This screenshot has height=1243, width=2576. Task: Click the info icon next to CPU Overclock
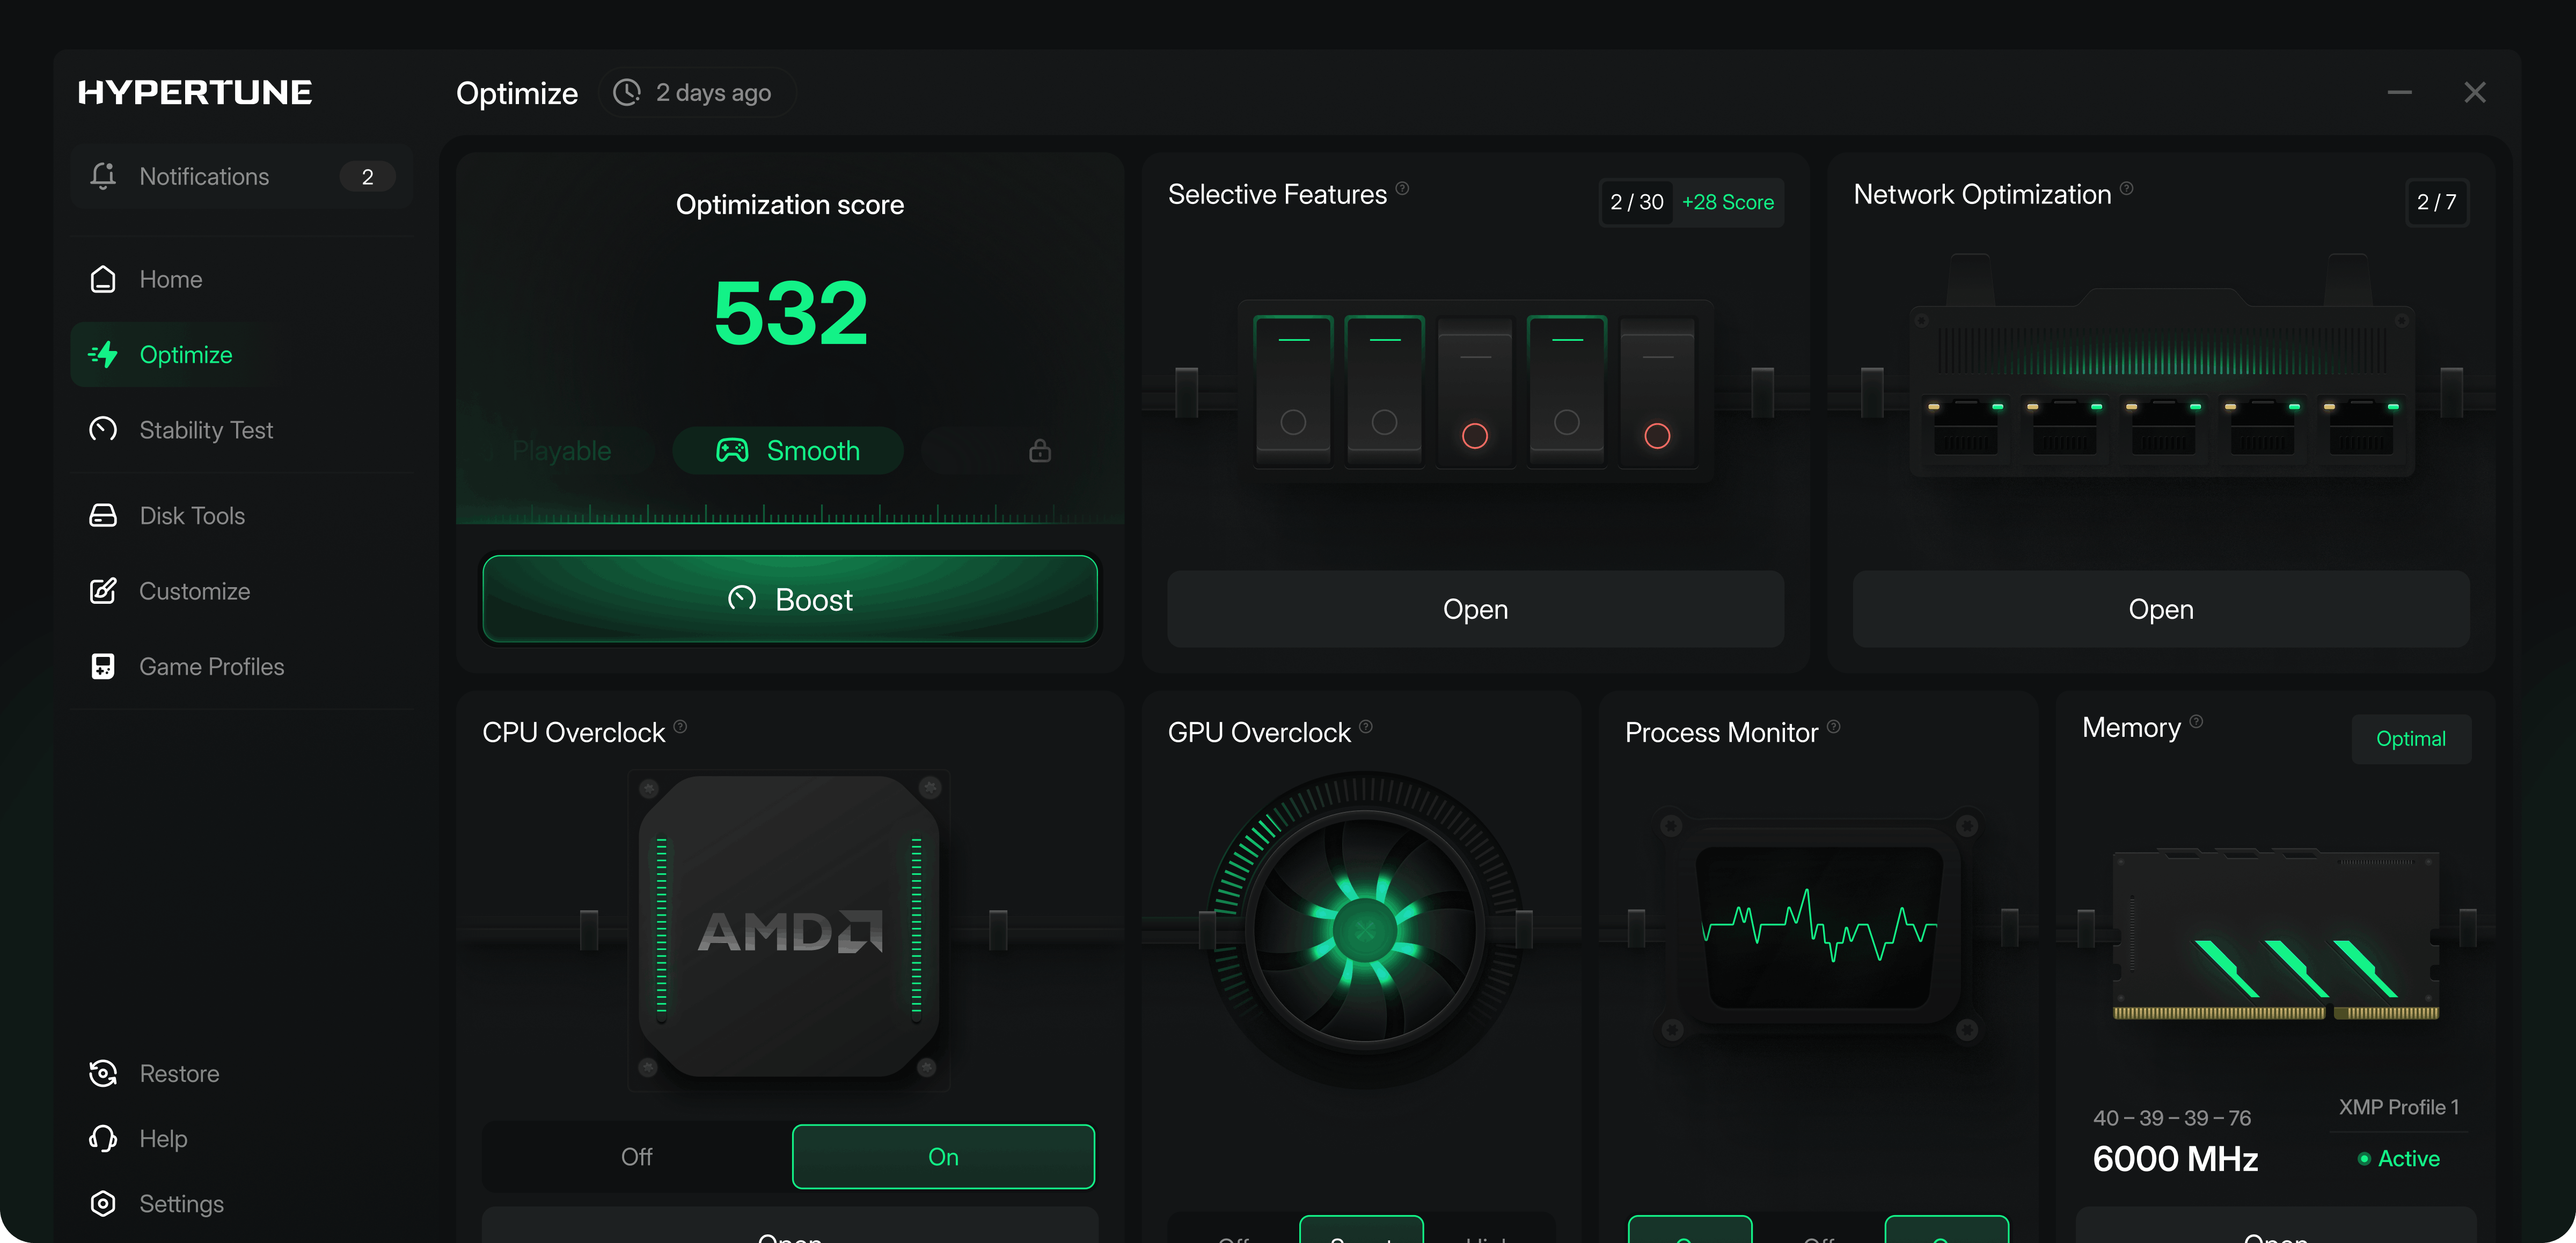(x=680, y=726)
